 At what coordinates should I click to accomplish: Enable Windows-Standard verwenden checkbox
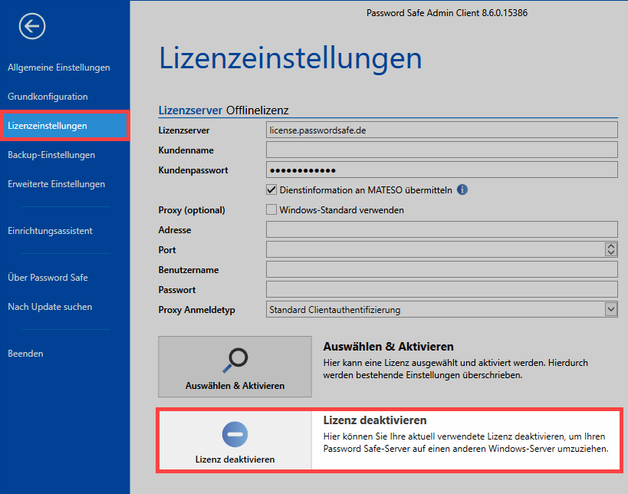(x=271, y=209)
